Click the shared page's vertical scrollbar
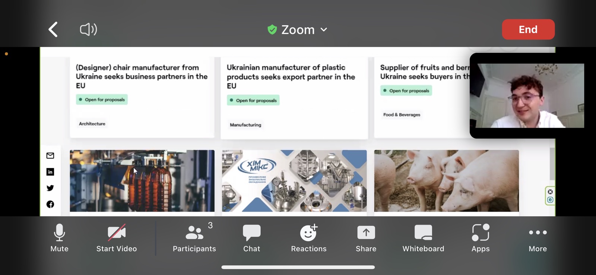Image resolution: width=596 pixels, height=275 pixels. pos(552,164)
